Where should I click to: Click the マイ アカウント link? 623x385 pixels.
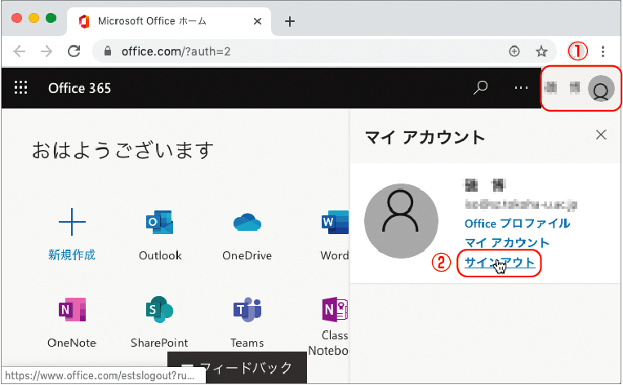(x=506, y=242)
